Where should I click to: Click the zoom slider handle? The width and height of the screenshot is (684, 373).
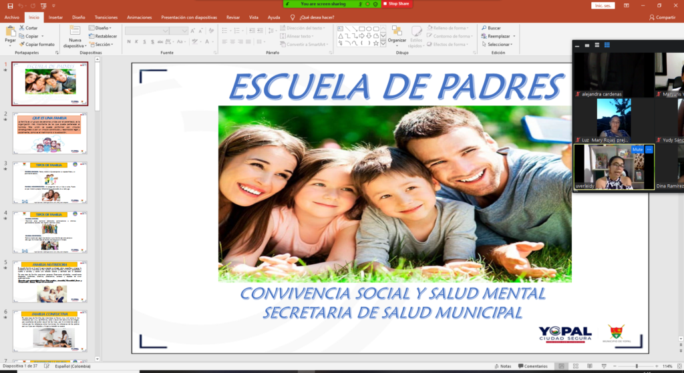click(x=637, y=366)
